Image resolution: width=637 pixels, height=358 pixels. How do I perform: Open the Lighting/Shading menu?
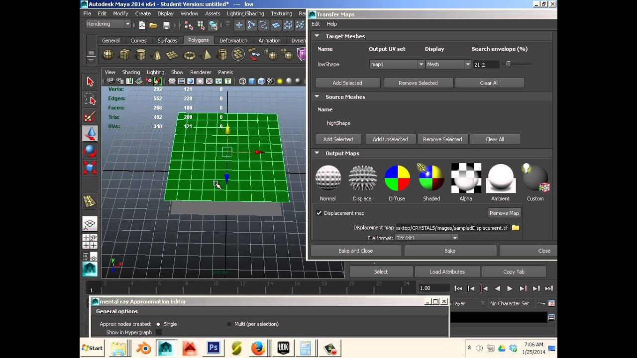click(x=245, y=13)
